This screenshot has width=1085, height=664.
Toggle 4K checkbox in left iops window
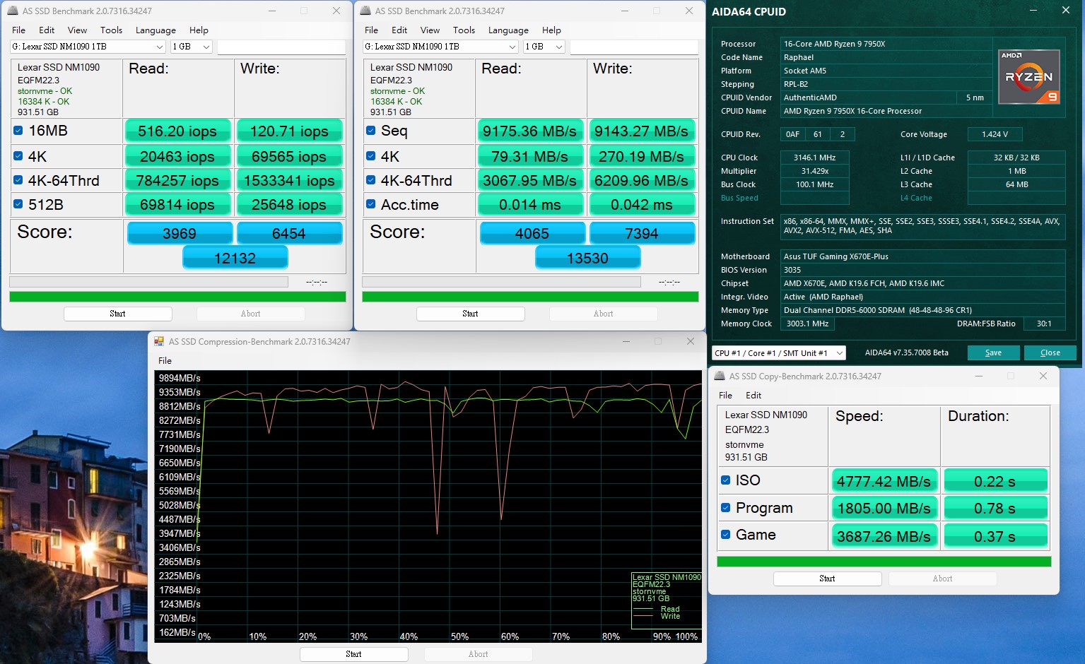click(x=18, y=156)
